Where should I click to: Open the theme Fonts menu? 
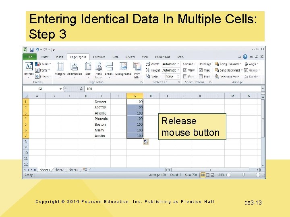[x=43, y=70]
